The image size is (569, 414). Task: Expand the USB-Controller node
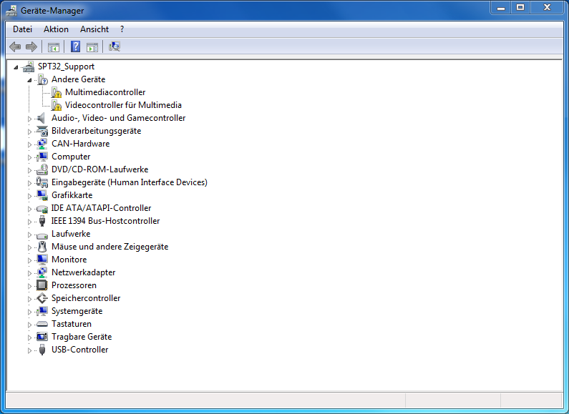point(29,350)
